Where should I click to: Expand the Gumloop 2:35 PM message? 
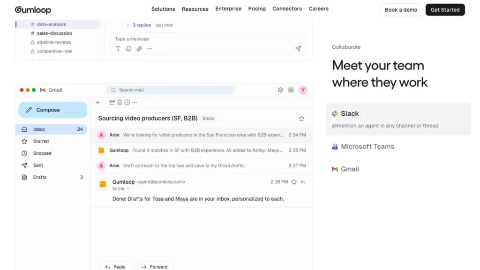coord(202,150)
